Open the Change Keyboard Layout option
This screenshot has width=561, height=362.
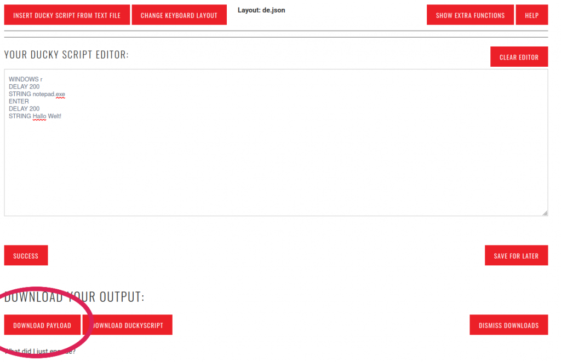click(179, 15)
